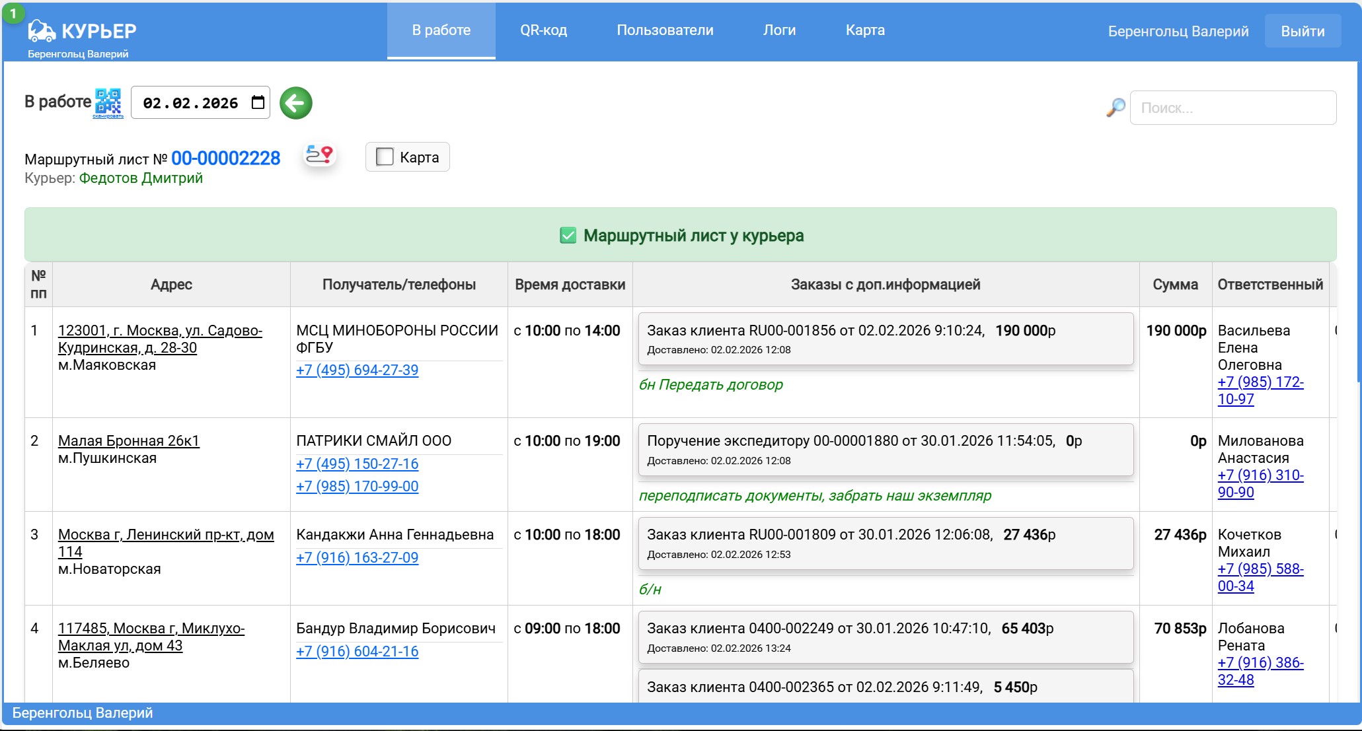Focus the Поиск search field
Image resolution: width=1362 pixels, height=731 pixels.
(x=1233, y=108)
